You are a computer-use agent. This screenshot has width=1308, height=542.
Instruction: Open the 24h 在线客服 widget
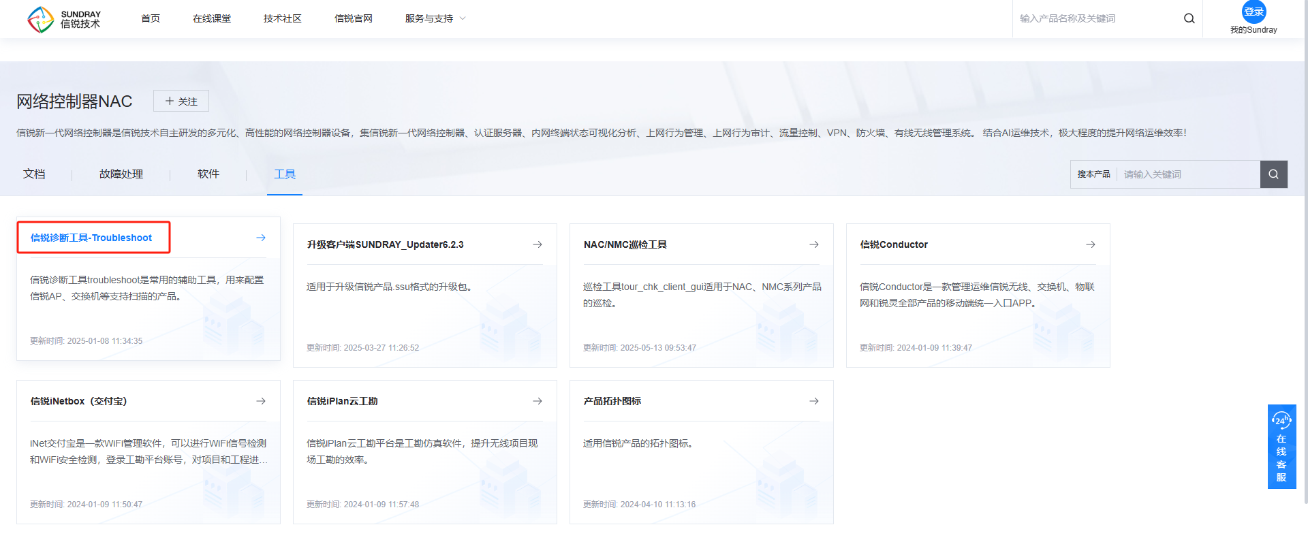[x=1281, y=447]
